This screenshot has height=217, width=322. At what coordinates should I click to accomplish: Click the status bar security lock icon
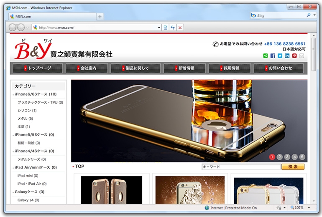point(279,208)
